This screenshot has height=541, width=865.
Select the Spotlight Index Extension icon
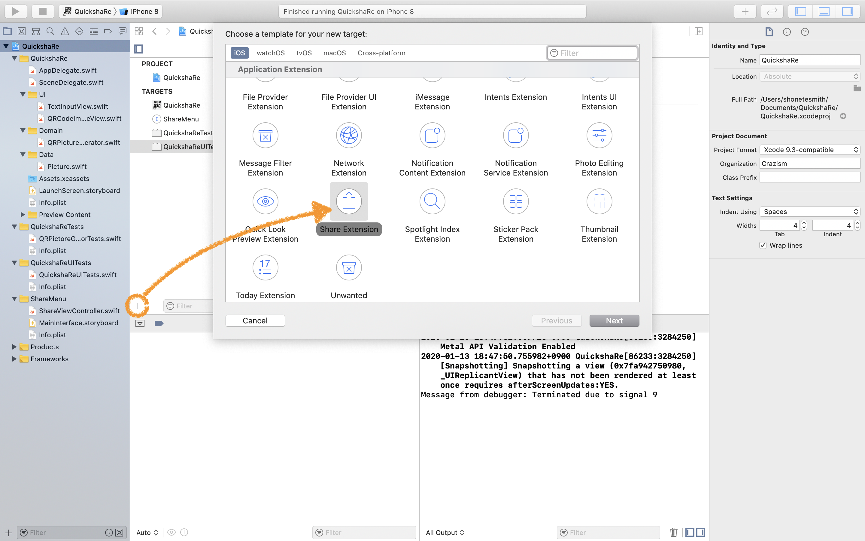click(432, 201)
